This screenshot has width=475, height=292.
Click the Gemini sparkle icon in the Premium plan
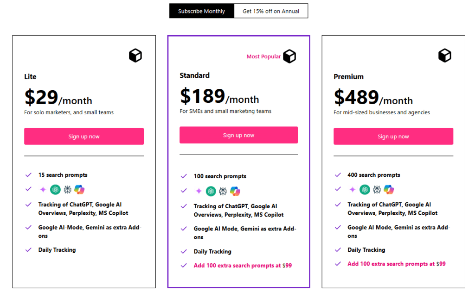(x=353, y=189)
